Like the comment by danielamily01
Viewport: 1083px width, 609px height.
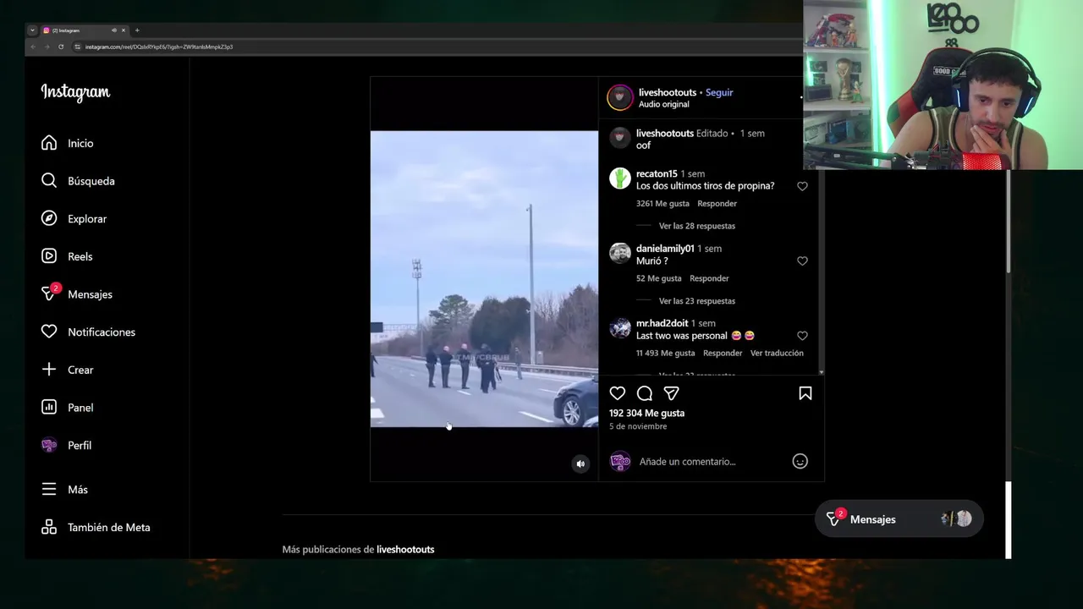point(802,261)
